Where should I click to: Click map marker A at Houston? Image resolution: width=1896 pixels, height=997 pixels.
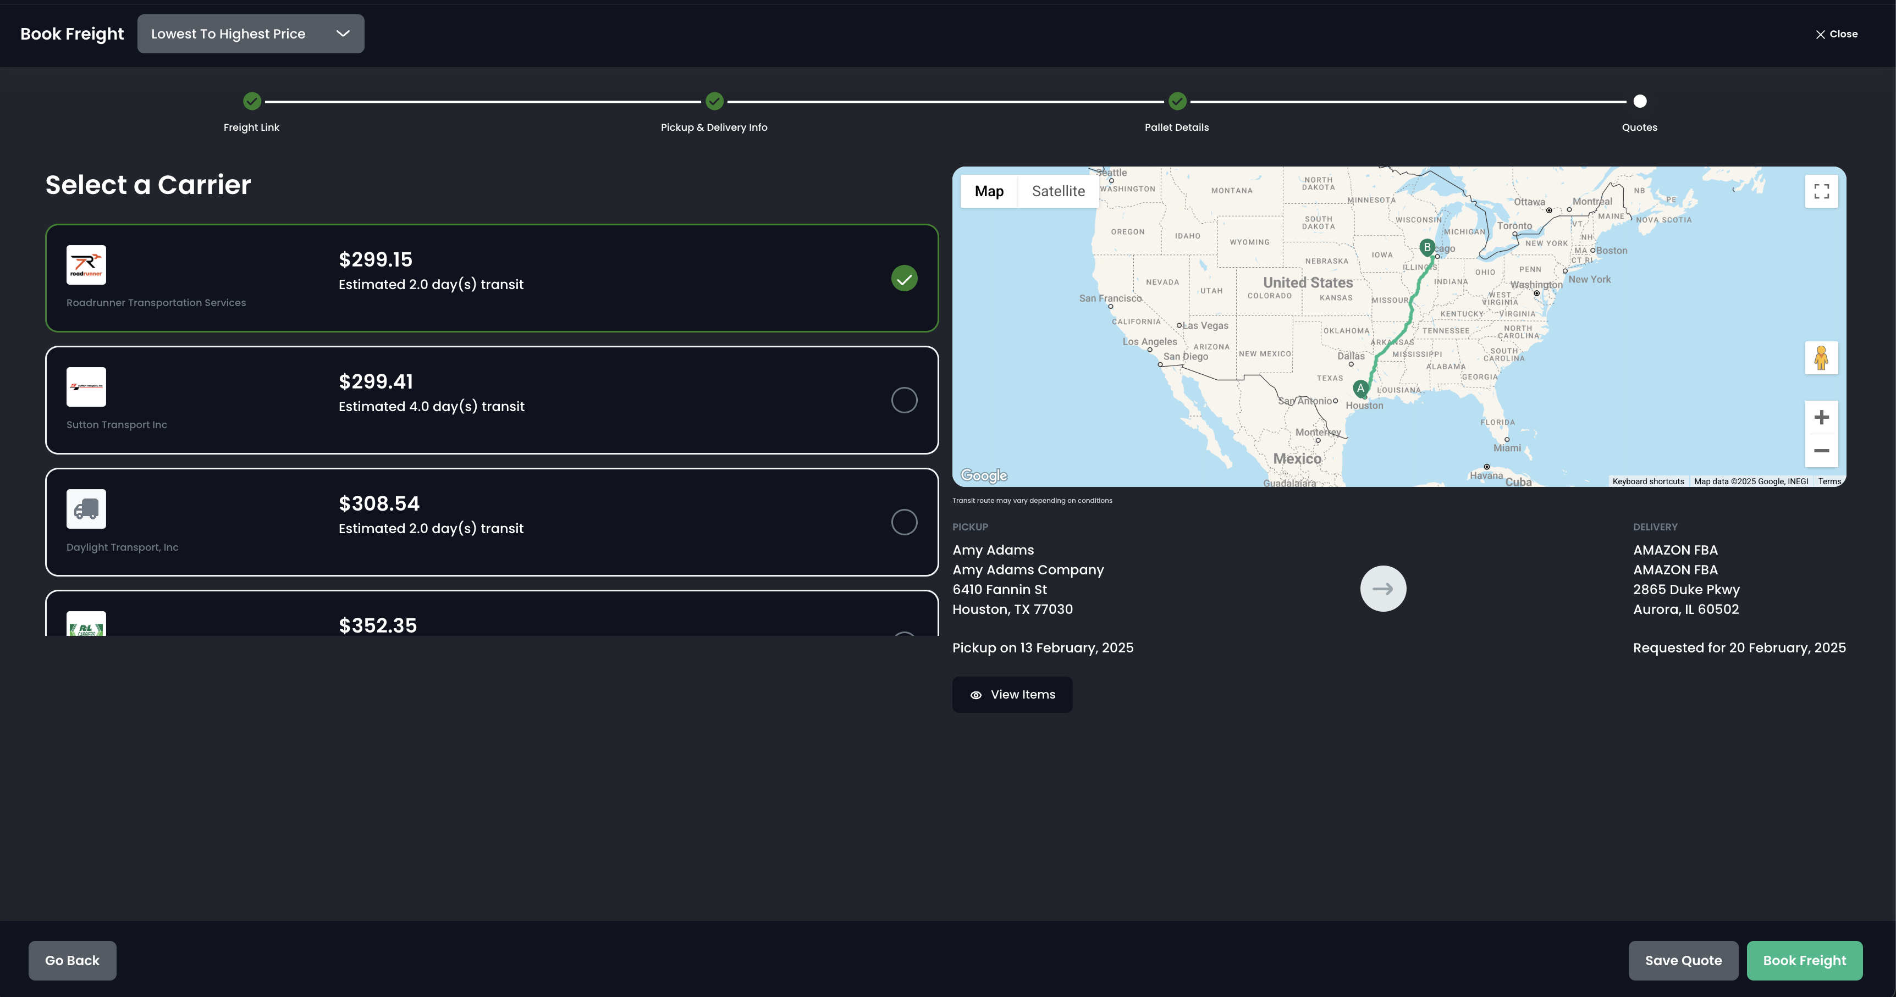[x=1361, y=389]
